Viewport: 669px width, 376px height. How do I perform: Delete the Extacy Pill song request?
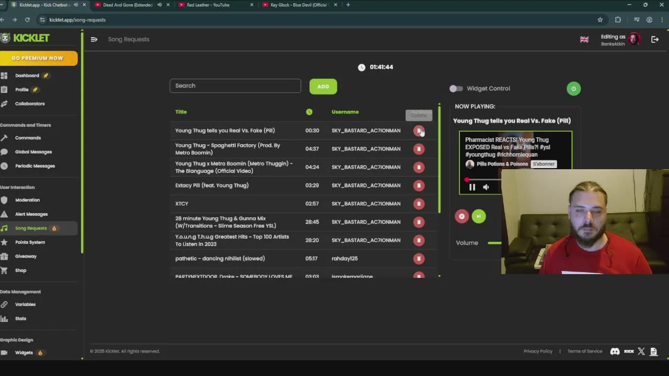click(419, 185)
